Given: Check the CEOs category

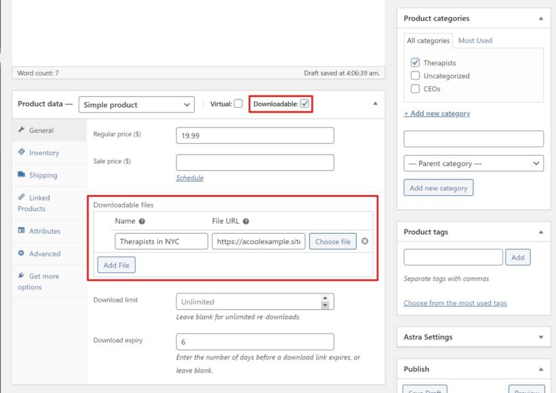Looking at the screenshot, I should (x=415, y=87).
